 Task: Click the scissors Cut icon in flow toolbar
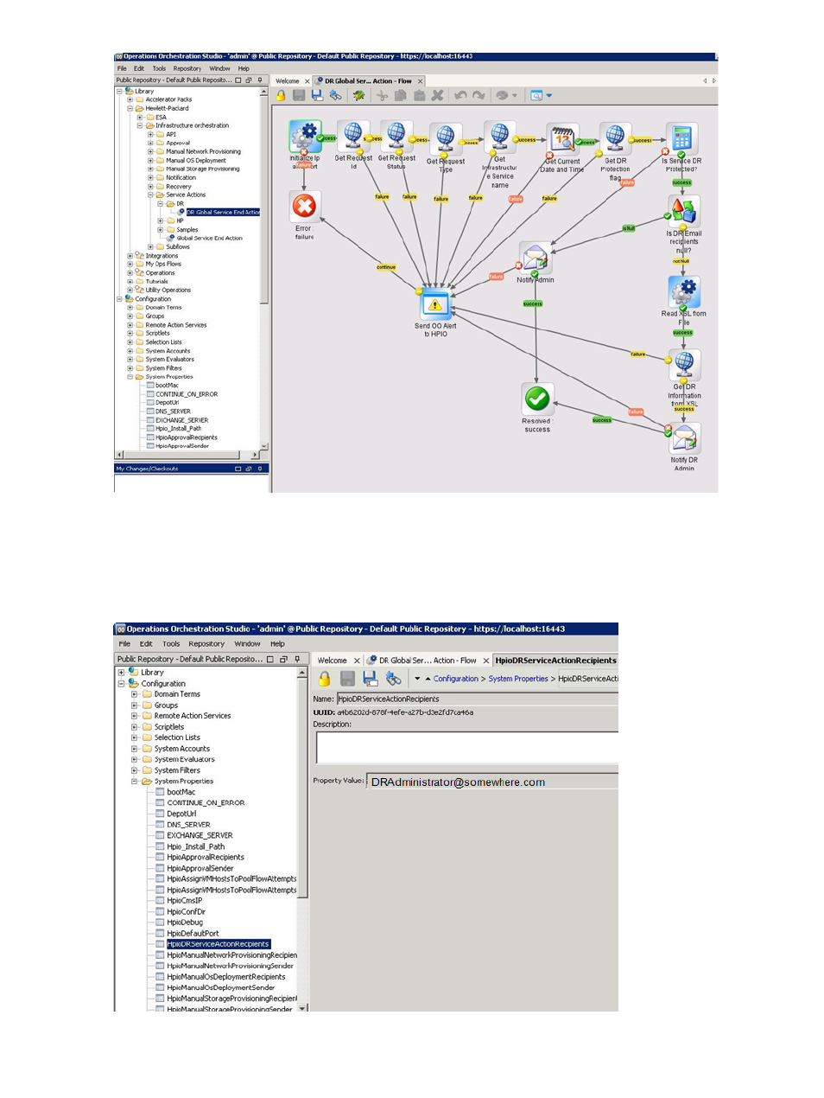(x=382, y=96)
